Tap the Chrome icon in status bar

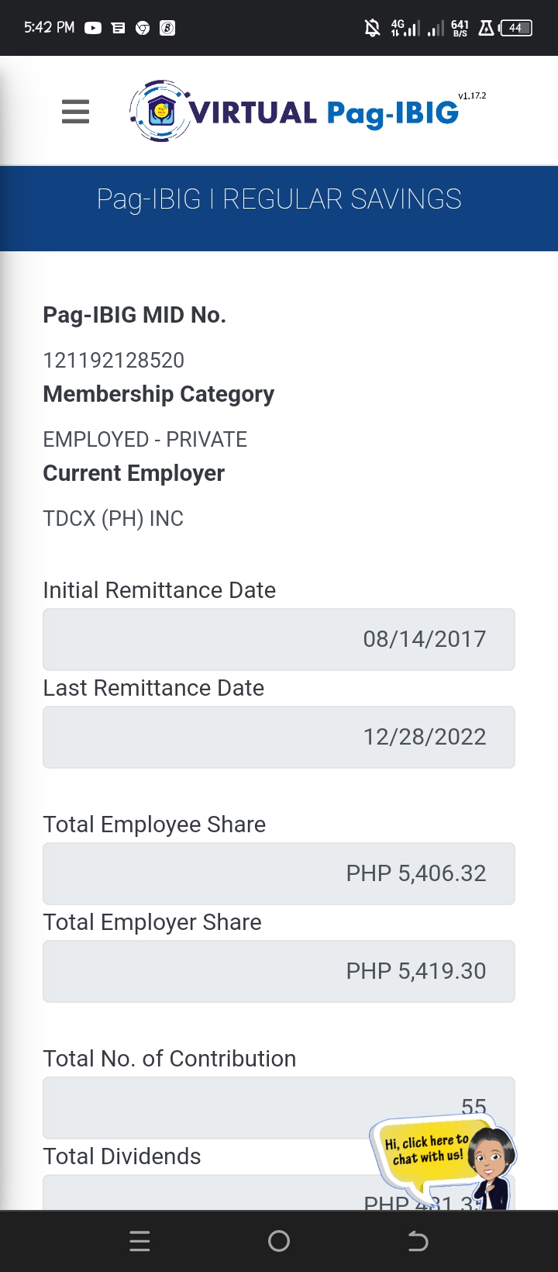click(x=143, y=28)
